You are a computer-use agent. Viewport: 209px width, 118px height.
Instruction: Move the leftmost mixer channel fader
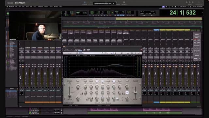pyautogui.click(x=20, y=78)
